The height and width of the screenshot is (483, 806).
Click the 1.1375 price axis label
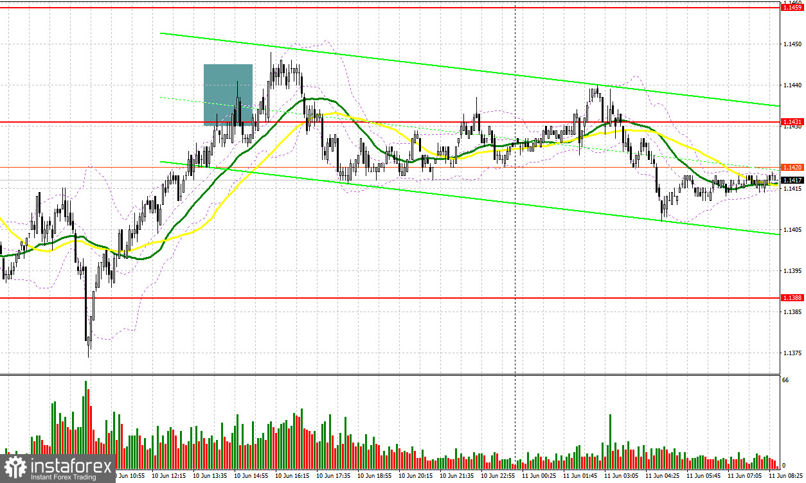point(793,353)
